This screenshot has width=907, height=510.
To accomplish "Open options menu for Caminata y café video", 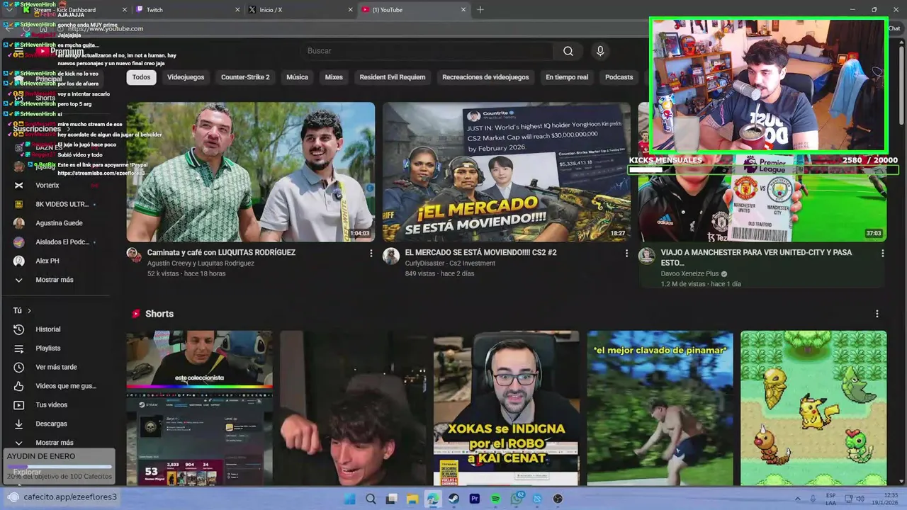I will [x=371, y=253].
